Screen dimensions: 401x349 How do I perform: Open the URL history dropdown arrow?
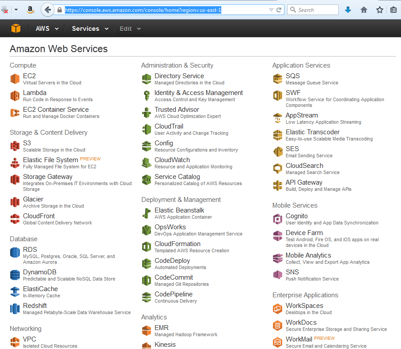point(271,10)
